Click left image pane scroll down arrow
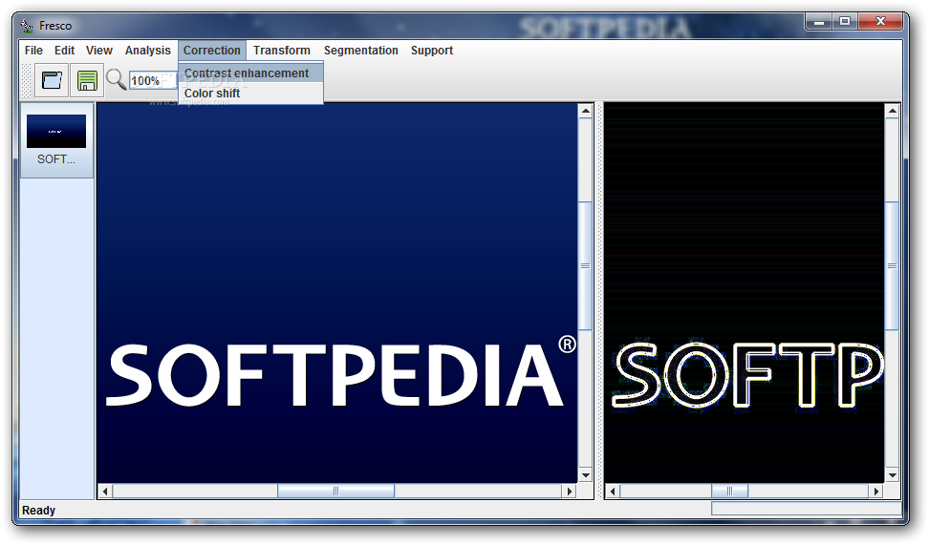The image size is (929, 545). tap(585, 474)
